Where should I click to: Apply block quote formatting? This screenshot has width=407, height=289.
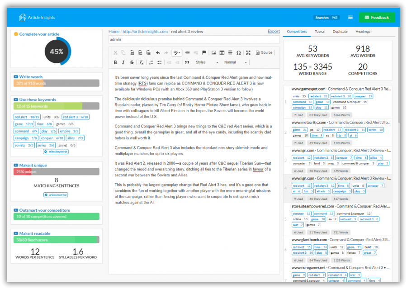[x=187, y=62]
